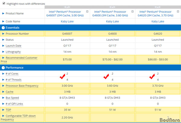This screenshot has height=123, width=181.
Task: Expand the # of QPI Links row arrow
Action: (x=3, y=104)
